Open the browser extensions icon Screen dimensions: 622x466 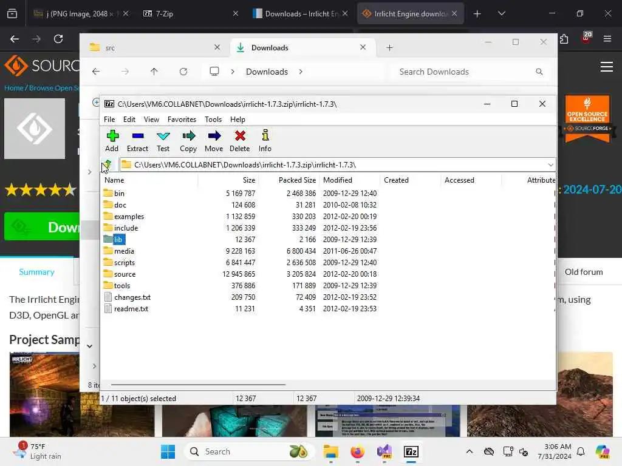pos(564,39)
